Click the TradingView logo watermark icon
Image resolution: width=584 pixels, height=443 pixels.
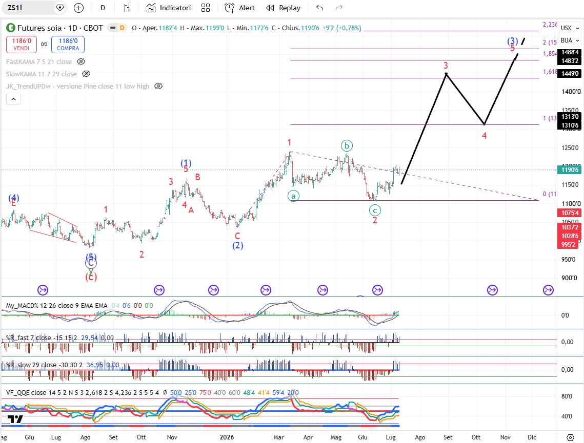pyautogui.click(x=15, y=419)
